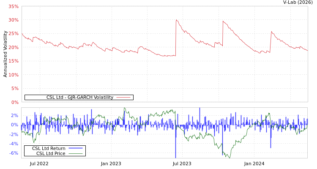Click the -6% label on returns axis
This screenshot has height=169, width=317.
(x=14, y=153)
